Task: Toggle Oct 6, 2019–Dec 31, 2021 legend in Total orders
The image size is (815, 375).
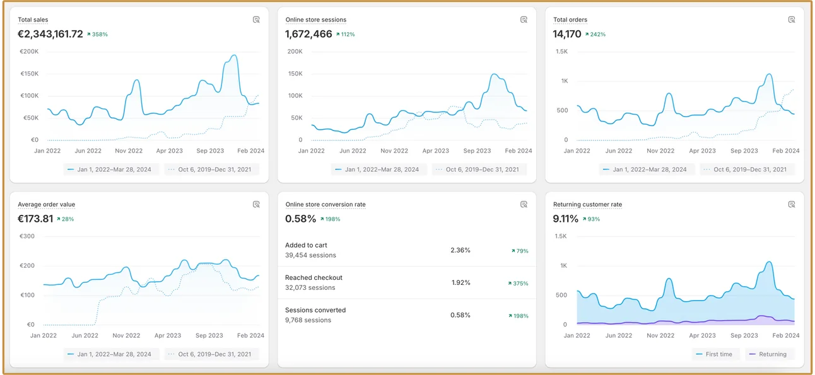Action: coord(748,170)
